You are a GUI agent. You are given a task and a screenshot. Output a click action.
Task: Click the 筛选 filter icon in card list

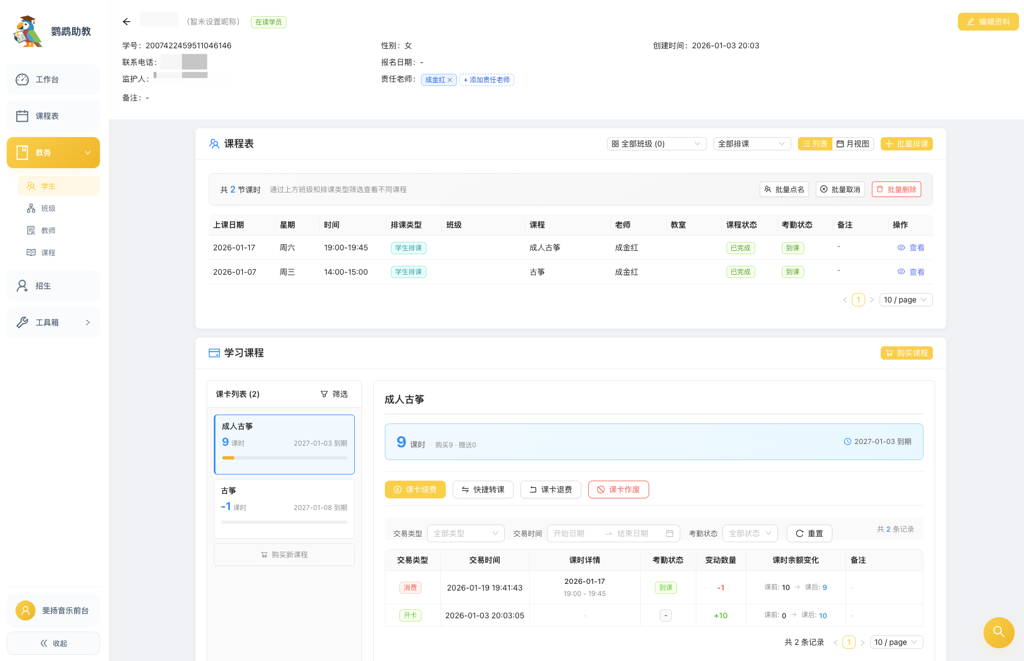tap(324, 394)
